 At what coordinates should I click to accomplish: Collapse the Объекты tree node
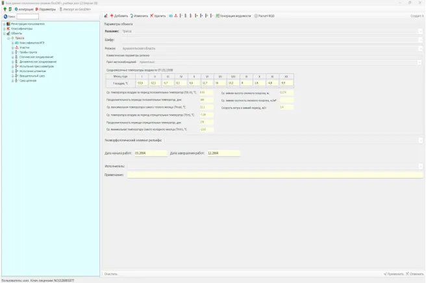4,33
